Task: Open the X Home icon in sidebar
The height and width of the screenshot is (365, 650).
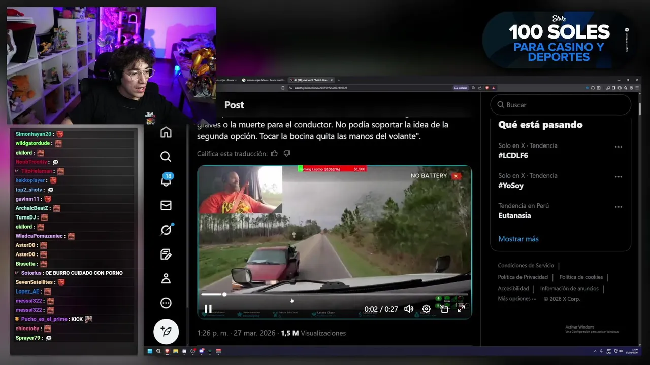Action: pos(166,132)
